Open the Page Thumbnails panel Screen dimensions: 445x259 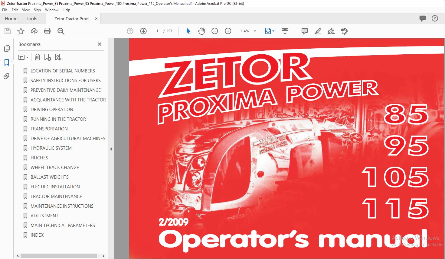click(x=7, y=48)
